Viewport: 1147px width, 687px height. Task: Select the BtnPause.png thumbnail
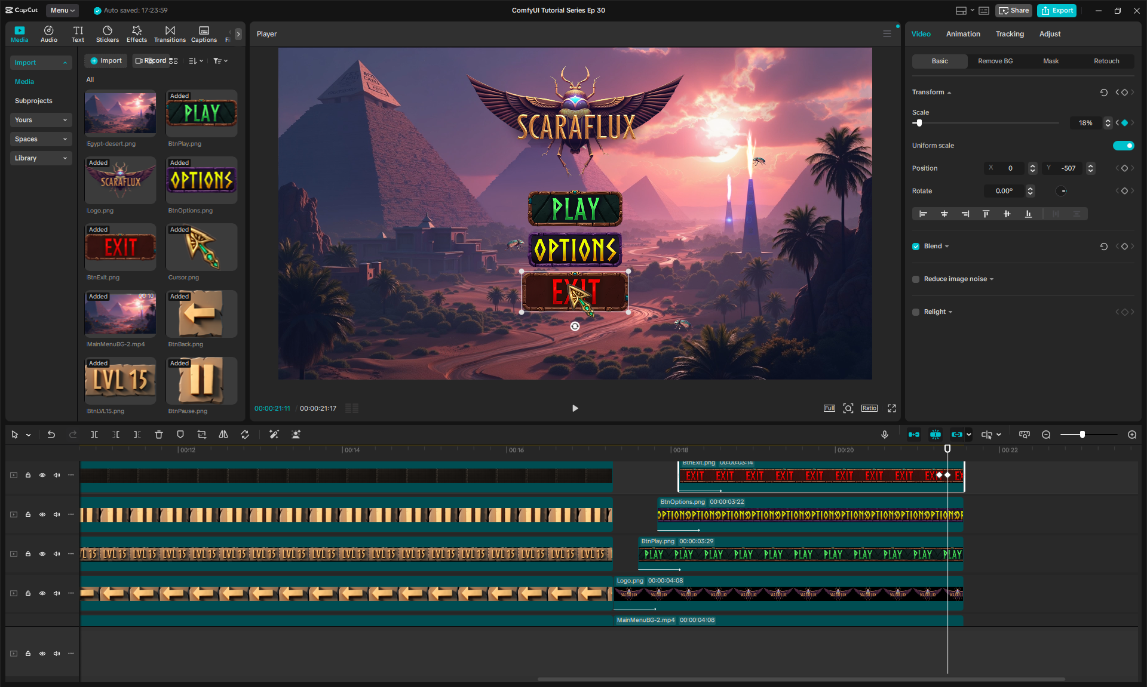point(201,381)
